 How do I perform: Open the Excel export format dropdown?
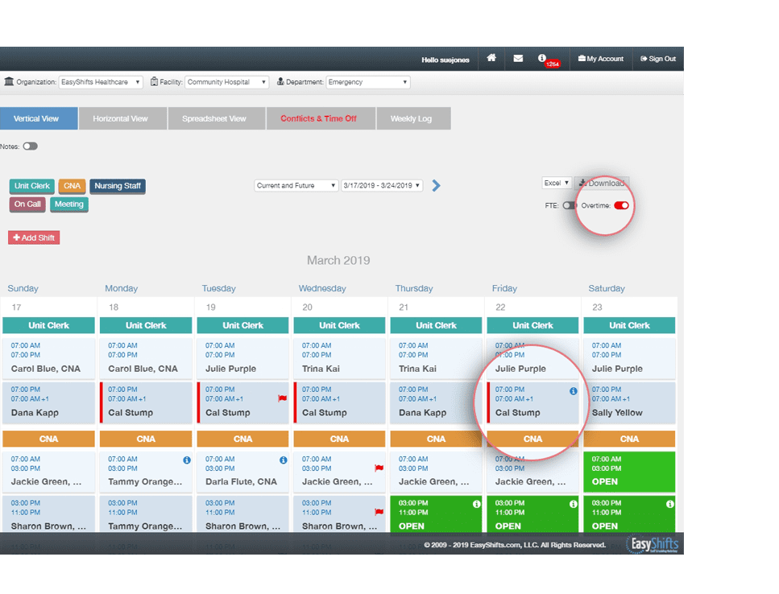point(556,183)
